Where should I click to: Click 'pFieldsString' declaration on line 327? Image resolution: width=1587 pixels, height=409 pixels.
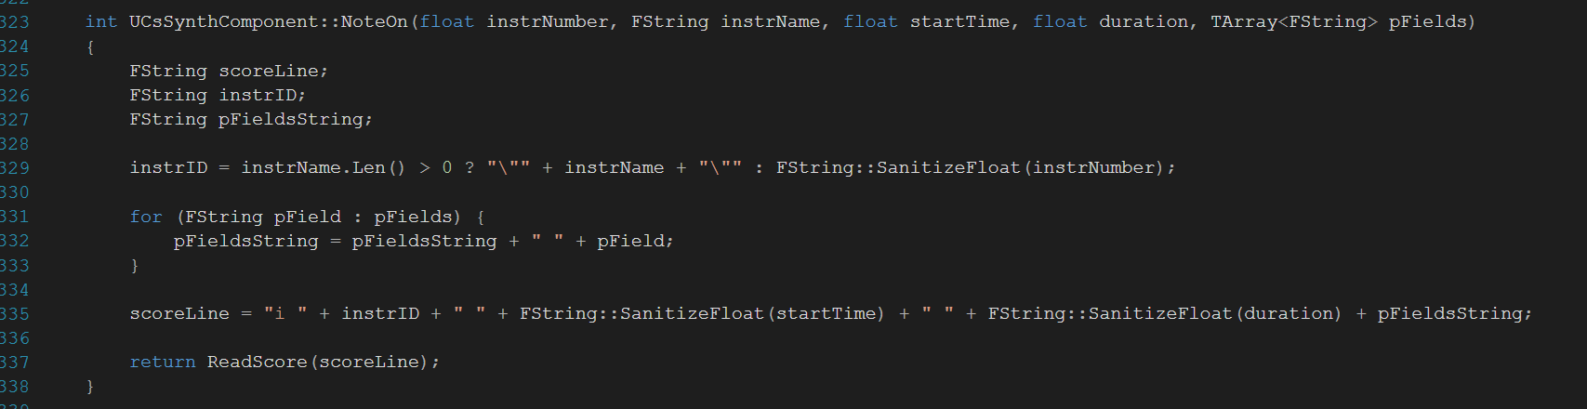(x=291, y=119)
